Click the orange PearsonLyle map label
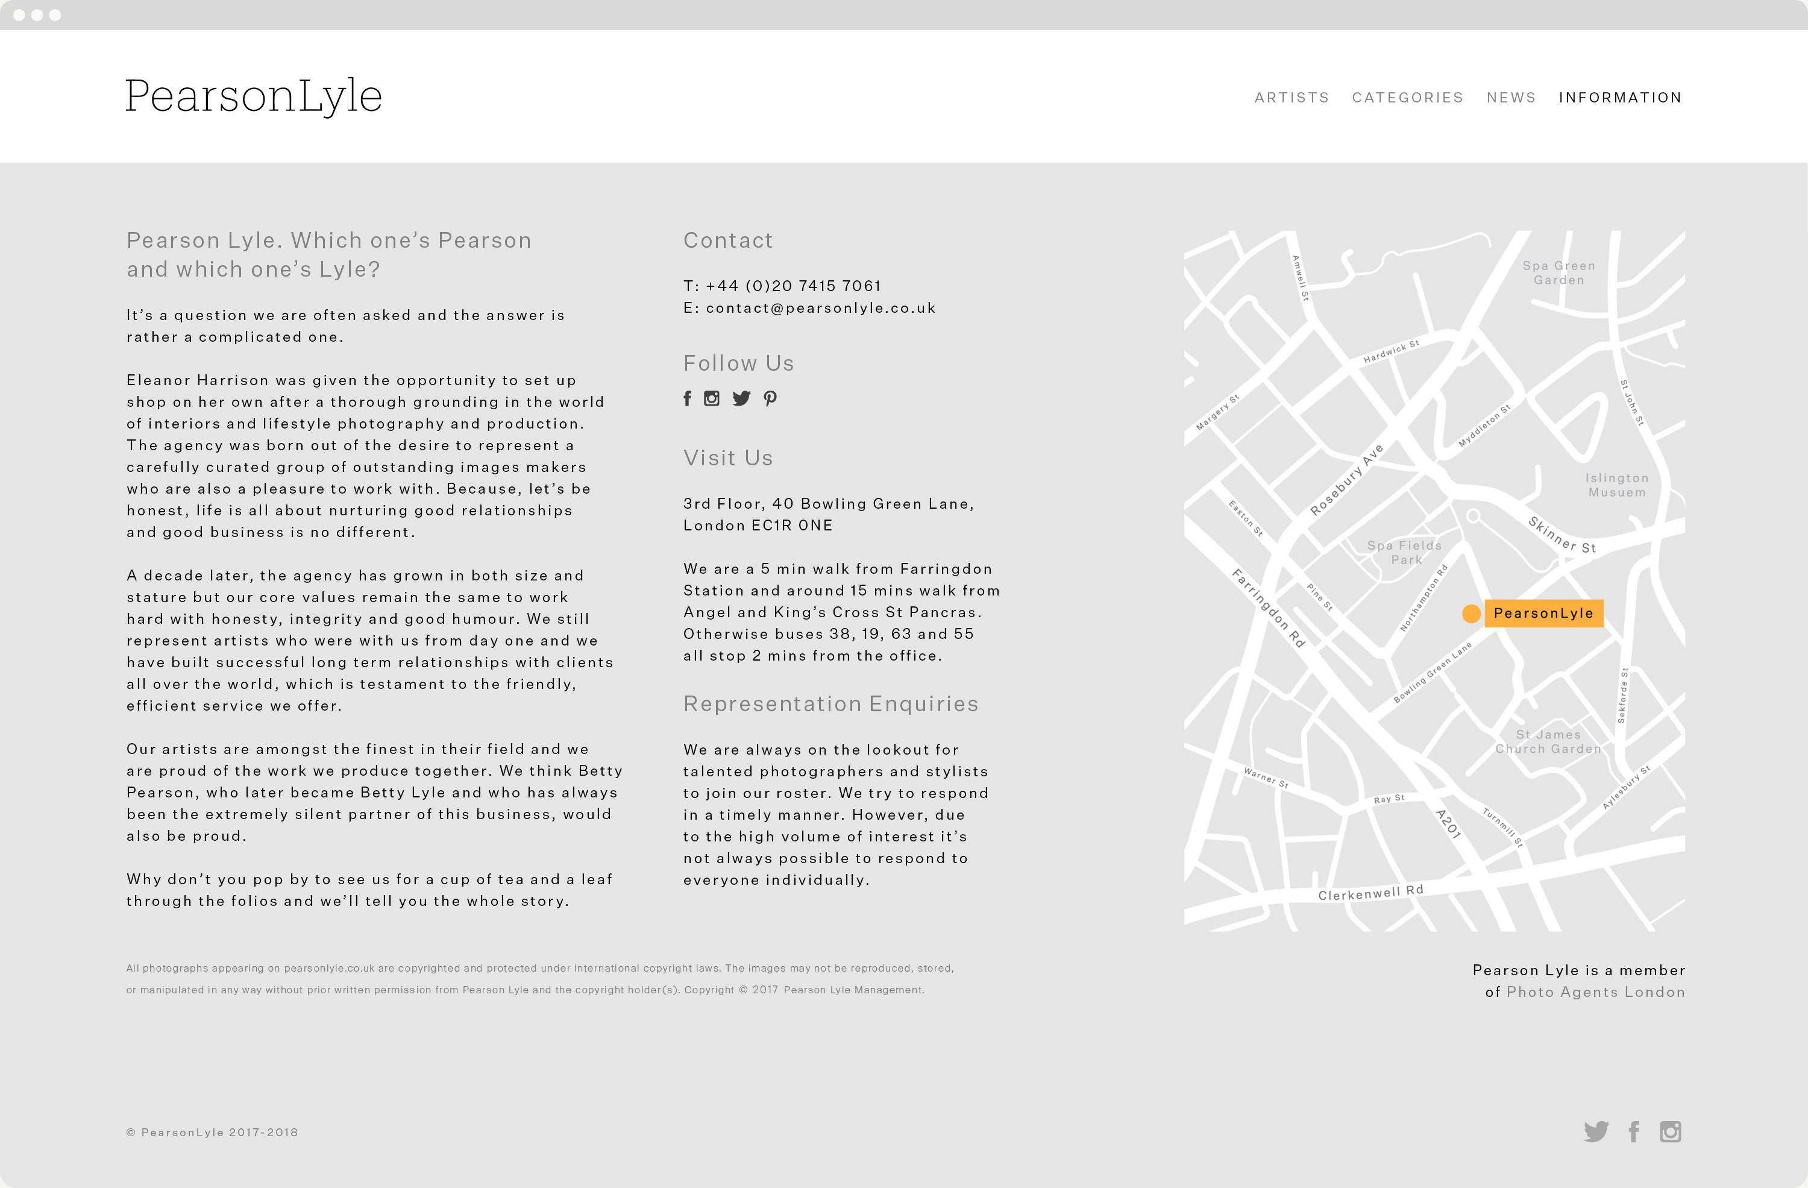The width and height of the screenshot is (1808, 1188). point(1543,613)
